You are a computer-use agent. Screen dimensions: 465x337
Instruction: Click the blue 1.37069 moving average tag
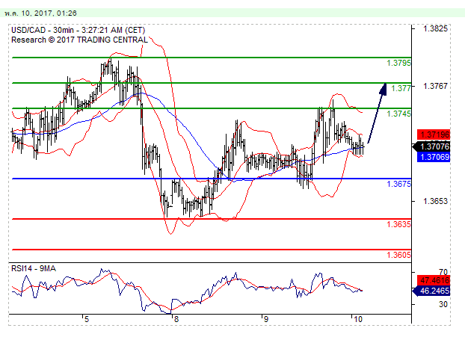tap(434, 157)
